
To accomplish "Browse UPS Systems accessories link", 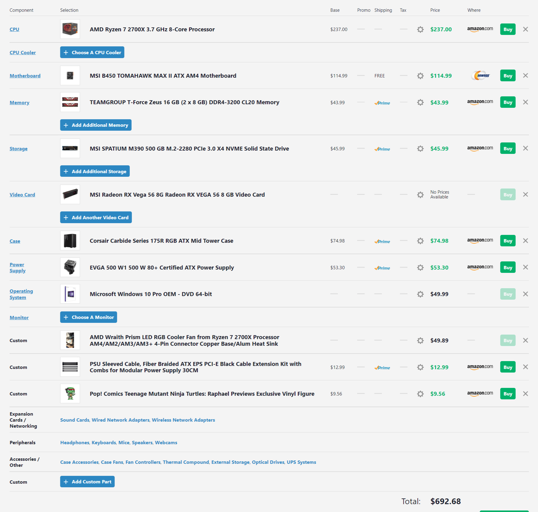I will point(301,462).
